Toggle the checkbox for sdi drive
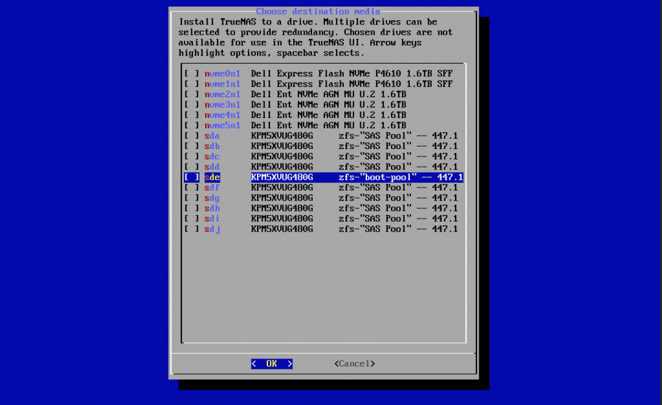This screenshot has height=405, width=662. [191, 218]
